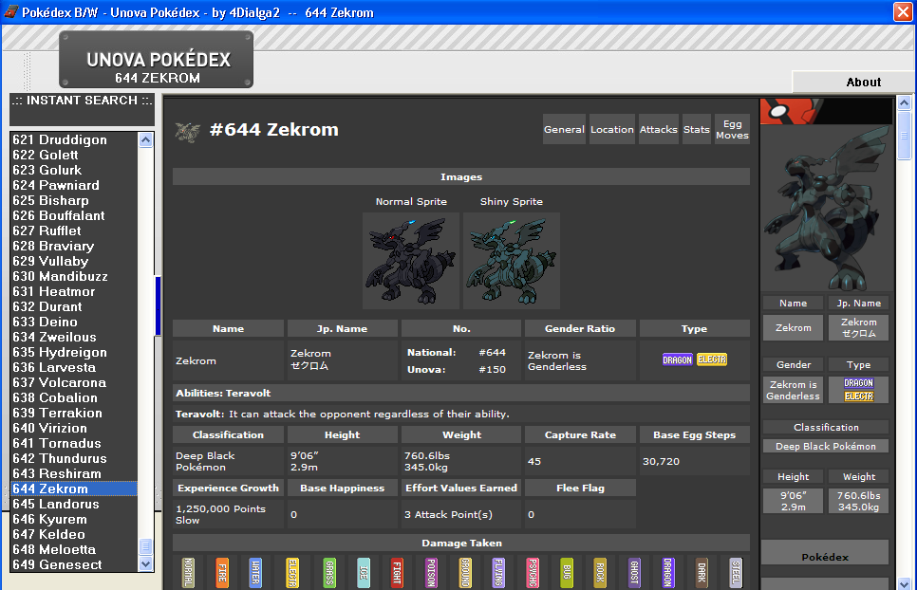Click the BUG type icon under Damage Taken
Image resolution: width=917 pixels, height=590 pixels.
tap(566, 572)
